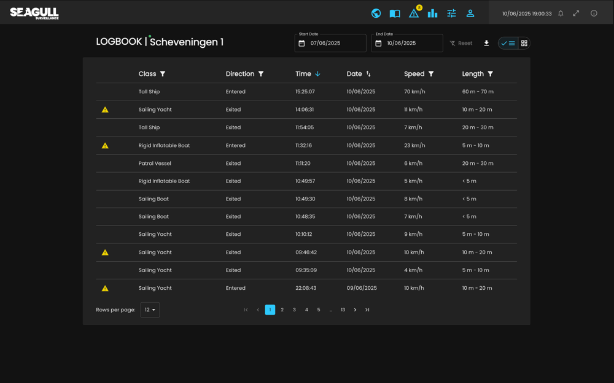This screenshot has height=383, width=614.
Task: Click the LOGBOOK | Scheveningen 1 title
Action: click(160, 42)
